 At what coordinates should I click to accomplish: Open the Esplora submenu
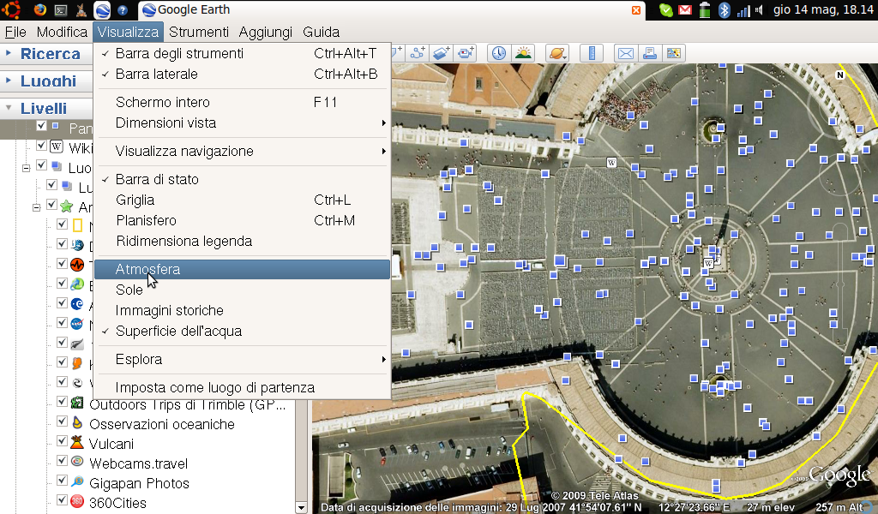[242, 359]
